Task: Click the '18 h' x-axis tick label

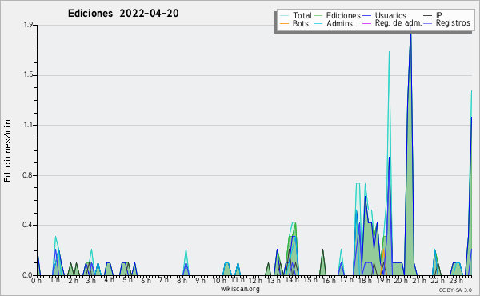Action: (365, 281)
